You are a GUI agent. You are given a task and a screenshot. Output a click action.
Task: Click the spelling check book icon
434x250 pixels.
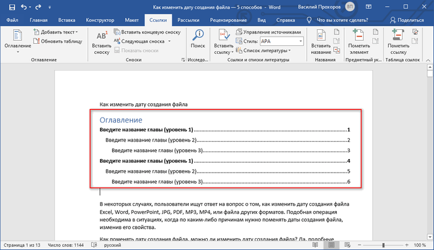(x=94, y=245)
